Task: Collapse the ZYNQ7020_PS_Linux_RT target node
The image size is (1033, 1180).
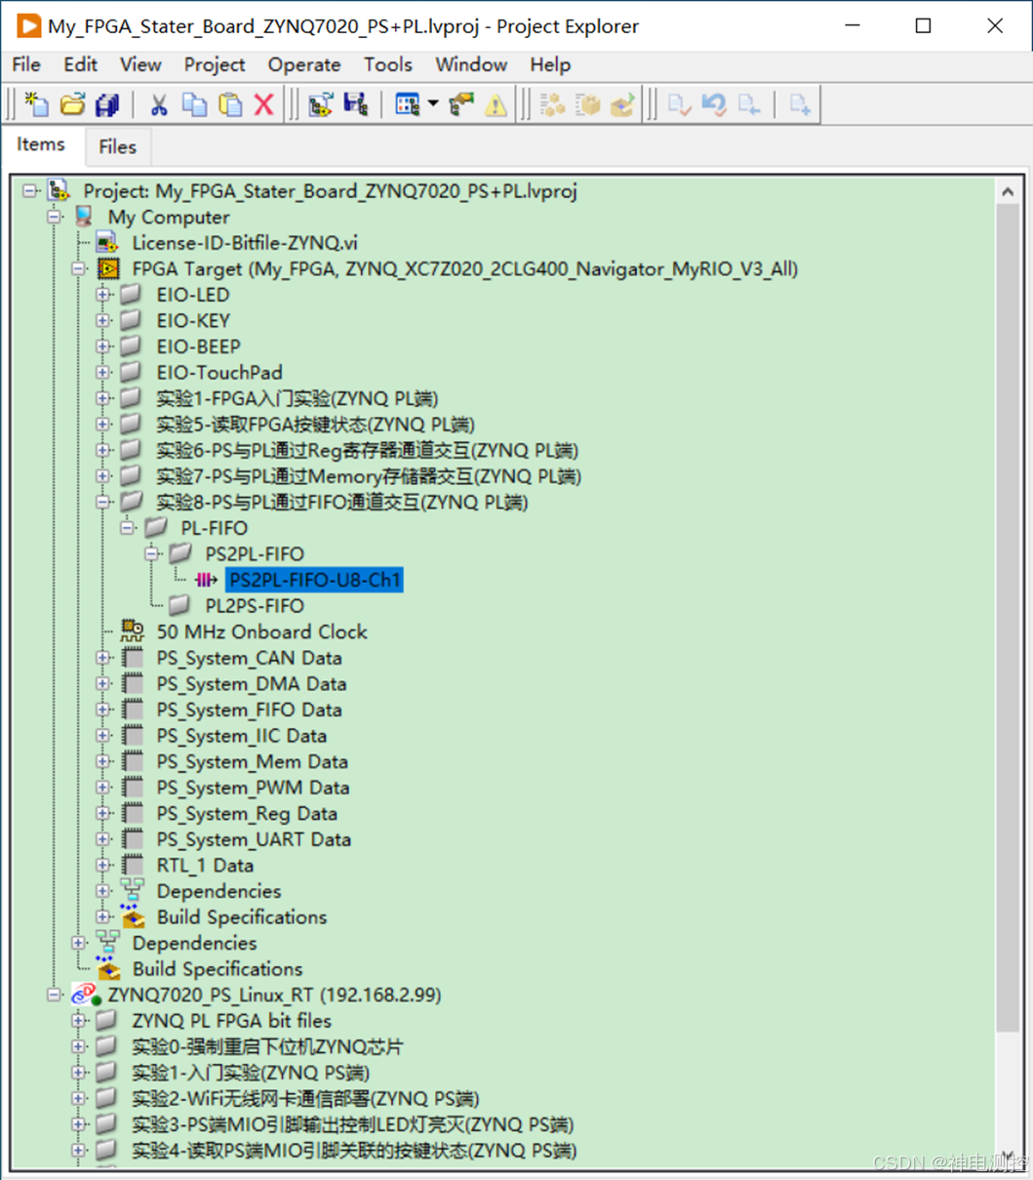Action: (x=55, y=995)
